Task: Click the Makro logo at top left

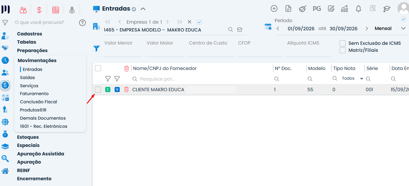Action: pos(5,9)
